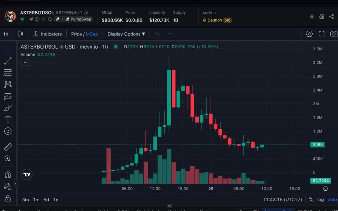Click the MCap value $808.66K
Screen dimensions: 338x211
(112, 20)
